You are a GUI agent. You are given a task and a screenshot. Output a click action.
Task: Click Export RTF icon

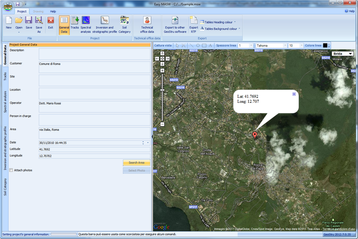coord(194,25)
